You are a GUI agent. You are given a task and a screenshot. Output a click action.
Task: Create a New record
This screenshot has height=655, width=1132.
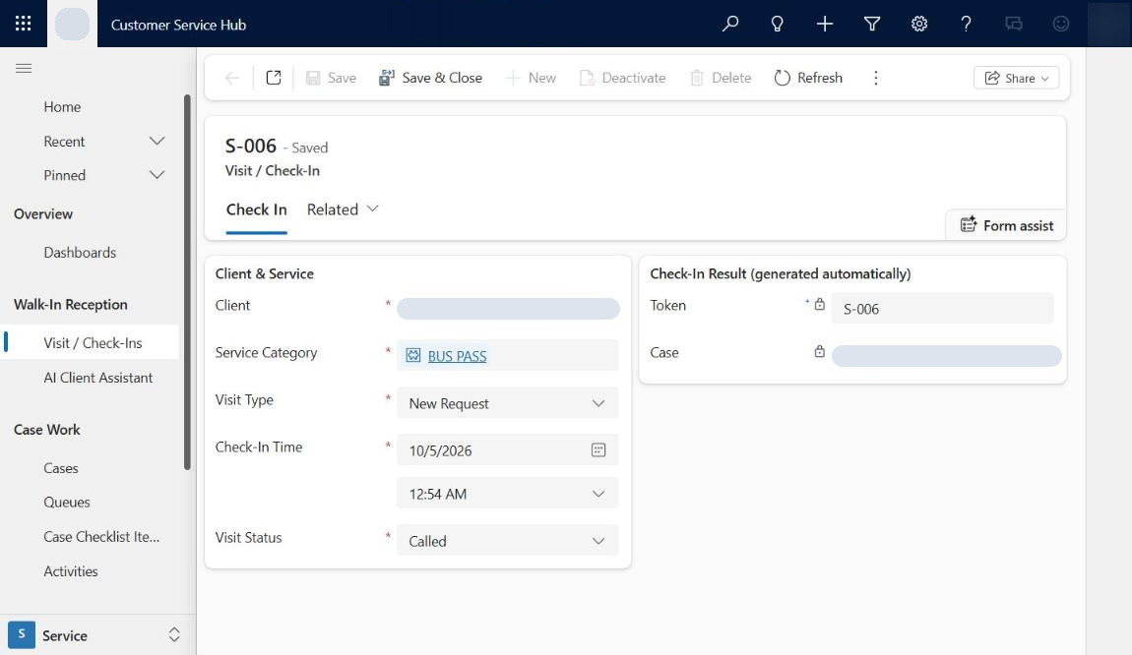coord(531,78)
